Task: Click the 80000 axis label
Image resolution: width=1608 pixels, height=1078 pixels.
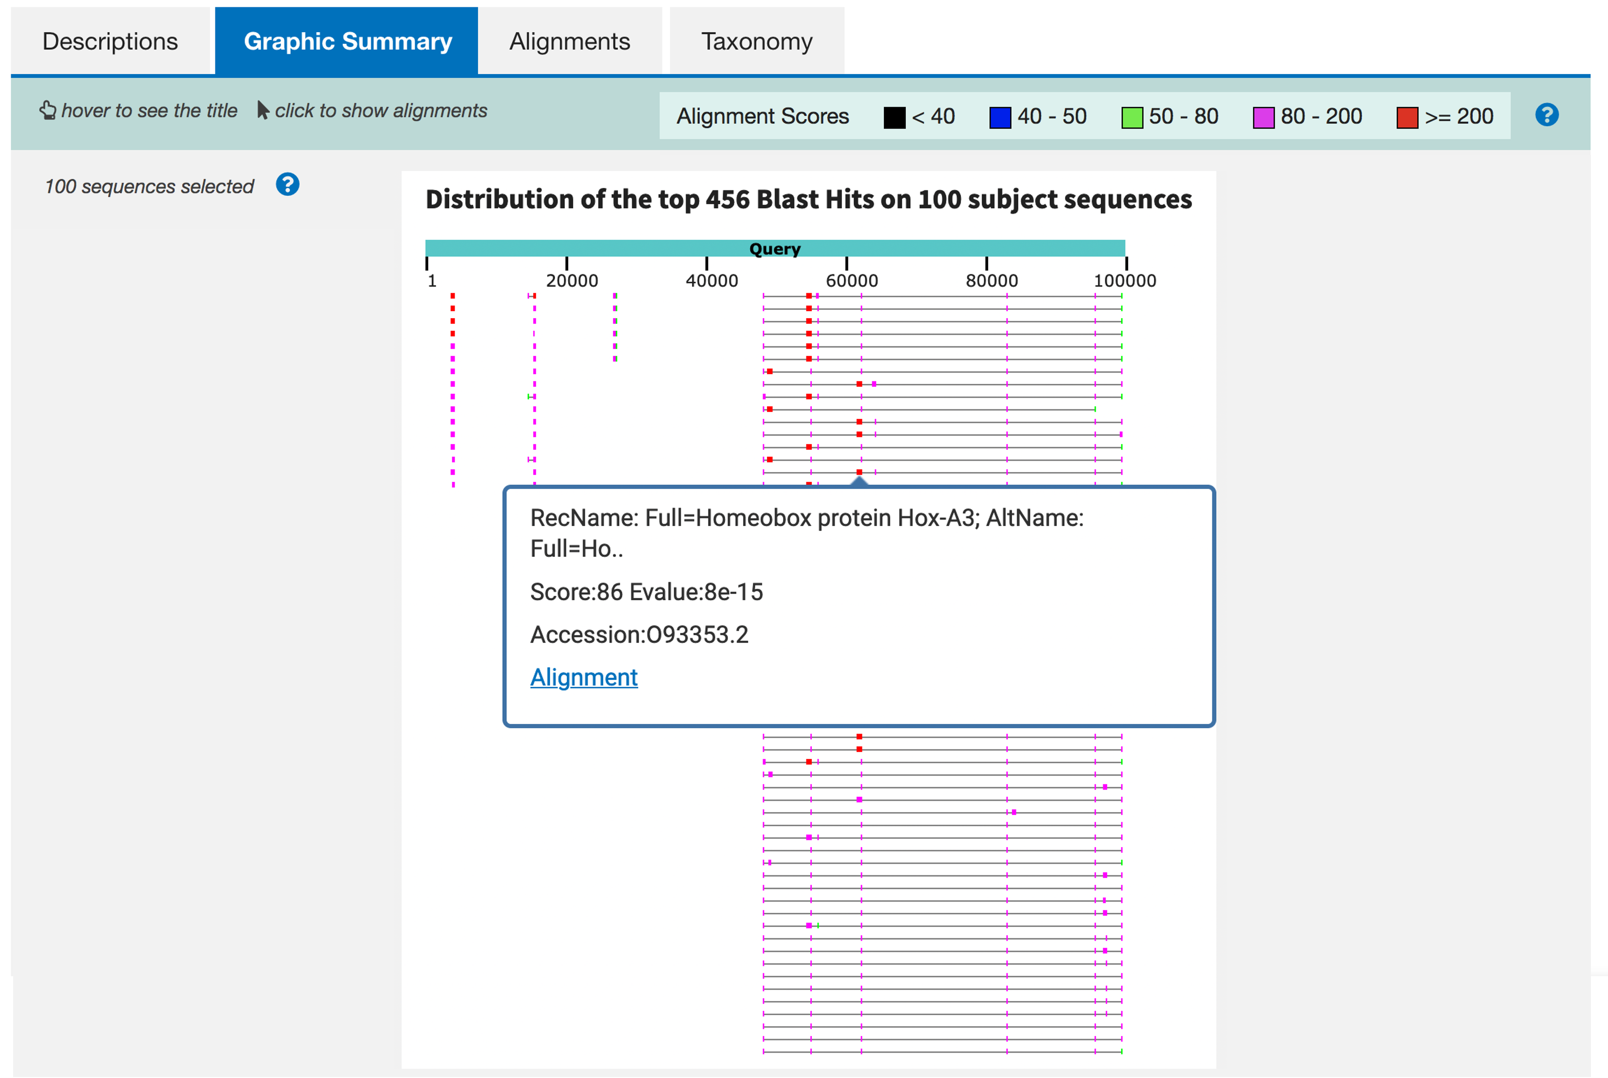Action: pos(992,281)
